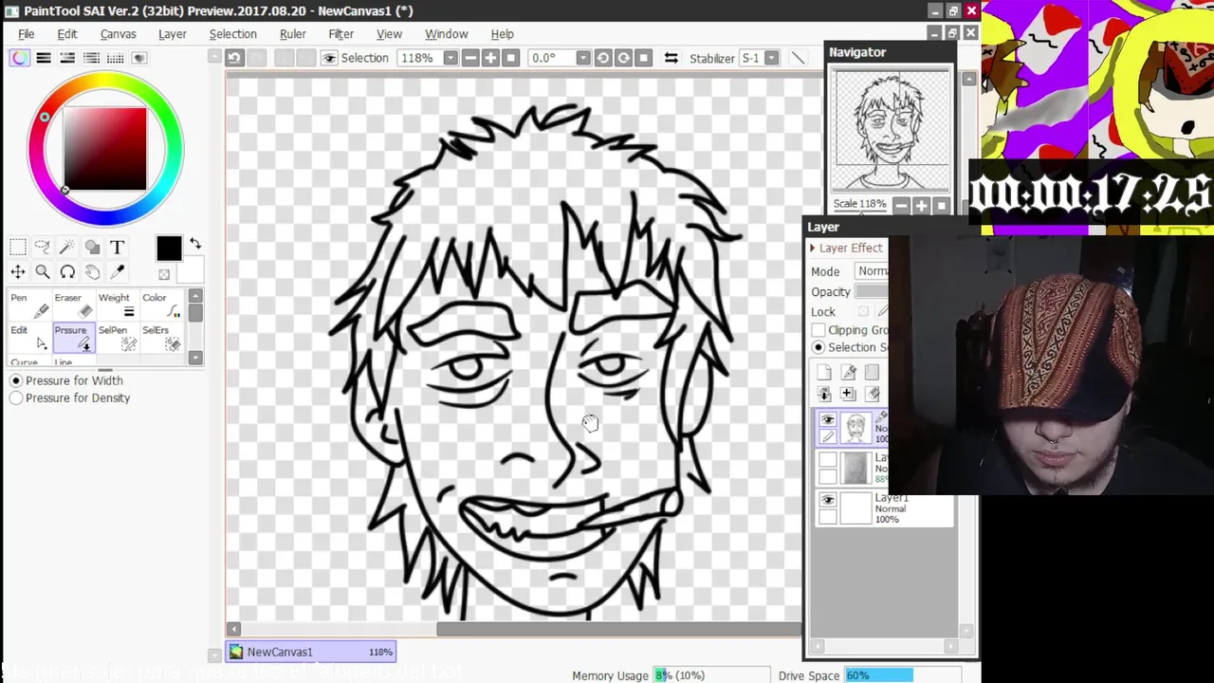Toggle straight line drawing mode
This screenshot has height=683, width=1214.
798,58
